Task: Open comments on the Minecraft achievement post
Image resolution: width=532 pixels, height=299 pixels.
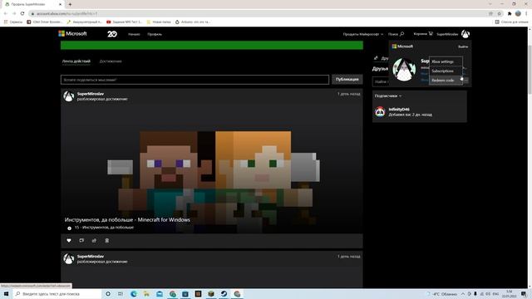Action: pyautogui.click(x=81, y=240)
